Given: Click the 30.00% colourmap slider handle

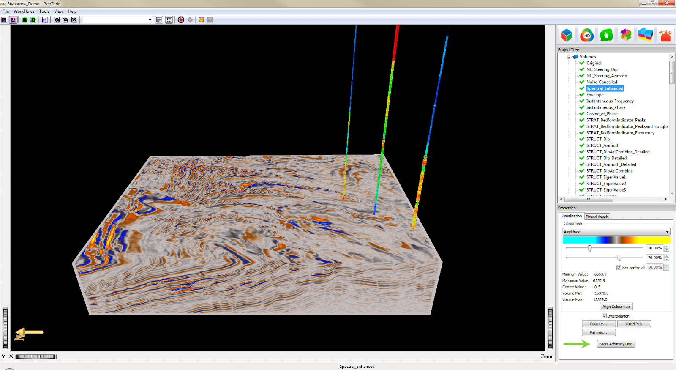Looking at the screenshot, I should coord(590,248).
